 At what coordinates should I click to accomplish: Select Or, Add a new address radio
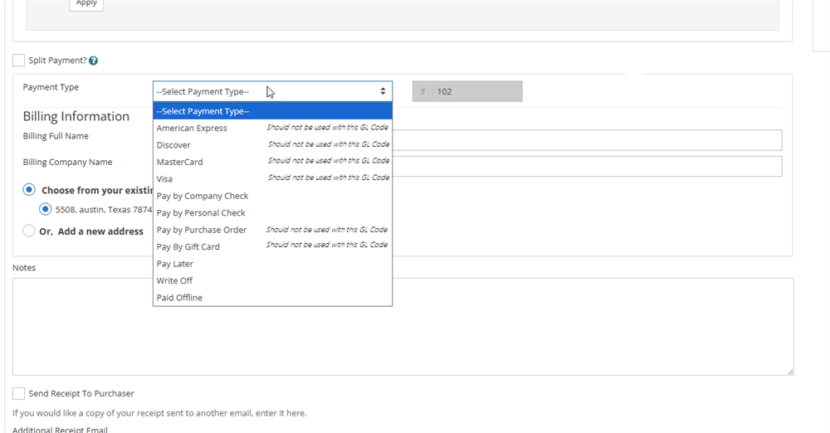tap(29, 231)
